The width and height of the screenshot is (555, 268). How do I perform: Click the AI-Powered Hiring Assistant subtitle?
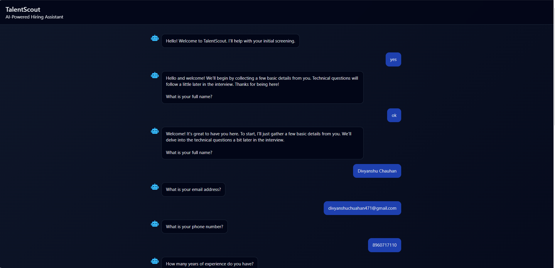34,17
